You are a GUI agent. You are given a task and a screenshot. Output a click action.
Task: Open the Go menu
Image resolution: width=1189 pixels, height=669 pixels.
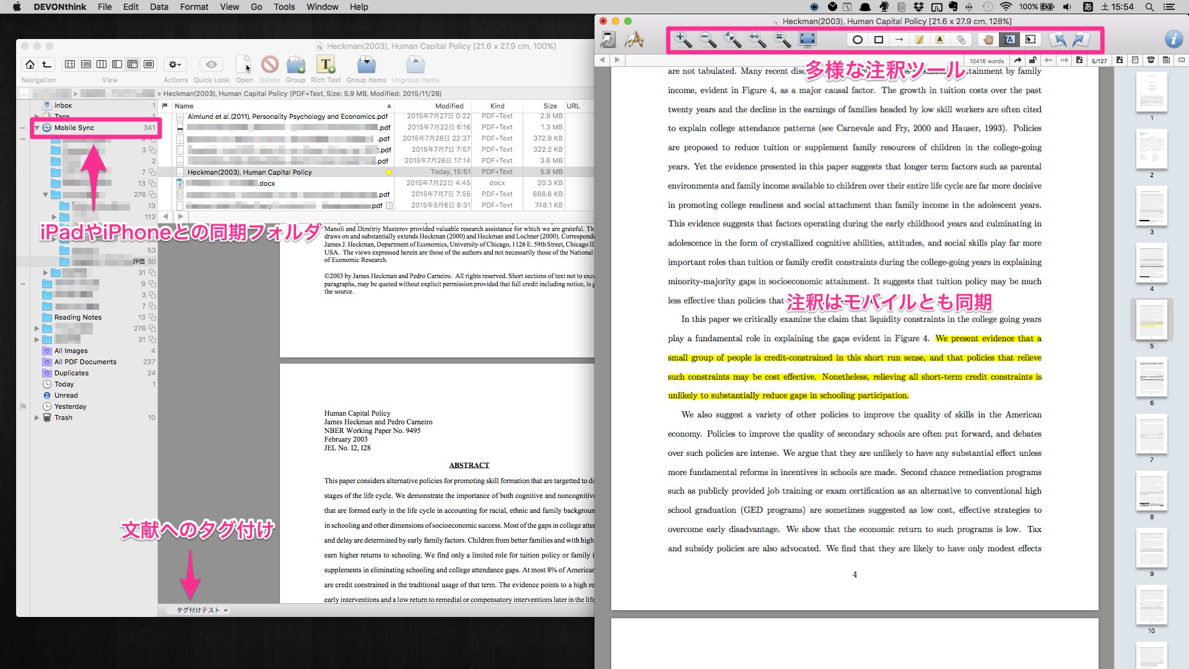pyautogui.click(x=256, y=7)
